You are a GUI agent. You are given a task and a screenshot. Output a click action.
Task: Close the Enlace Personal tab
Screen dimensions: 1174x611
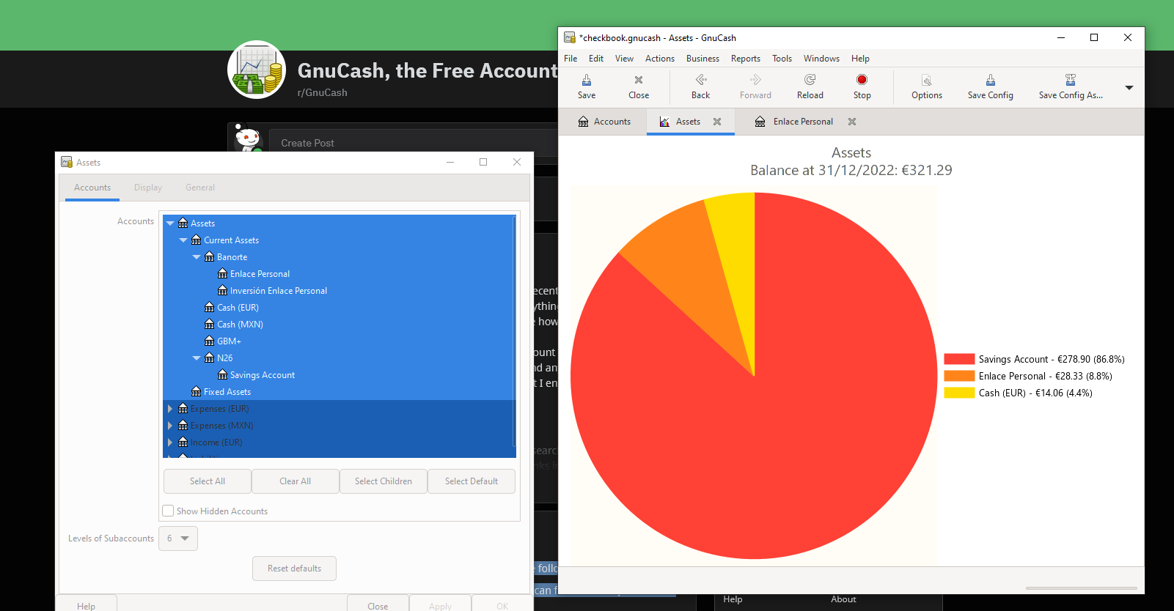(852, 122)
